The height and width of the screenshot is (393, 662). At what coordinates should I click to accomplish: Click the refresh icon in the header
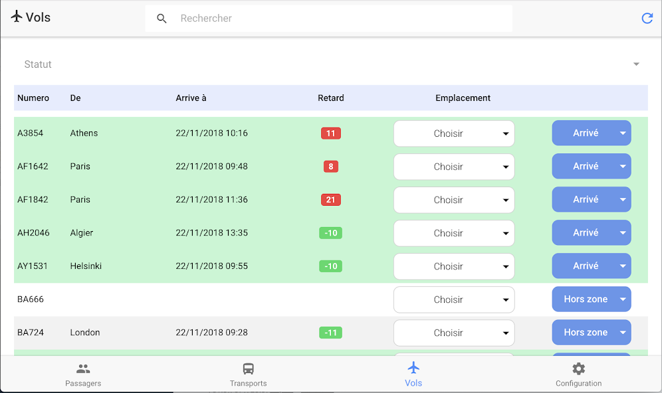point(647,19)
